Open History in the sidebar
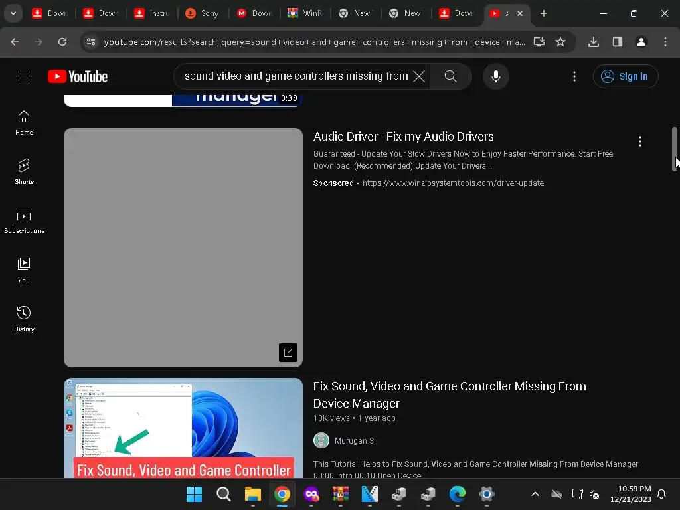The image size is (680, 510). coord(24,319)
